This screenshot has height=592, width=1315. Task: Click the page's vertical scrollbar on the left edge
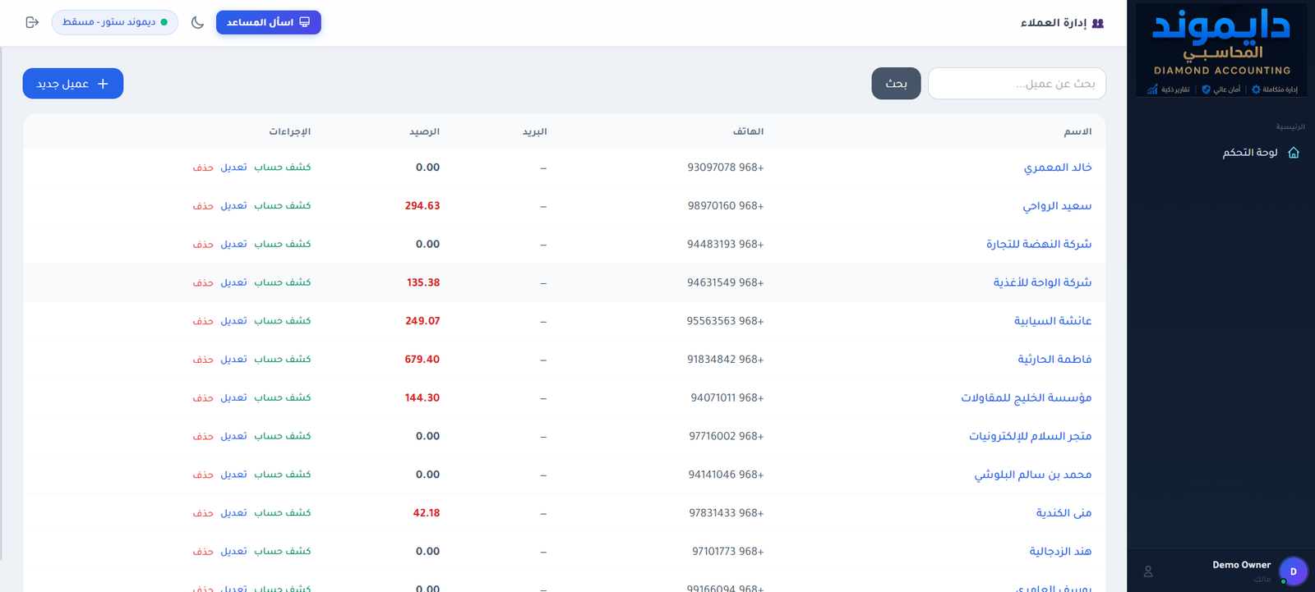click(x=2, y=304)
